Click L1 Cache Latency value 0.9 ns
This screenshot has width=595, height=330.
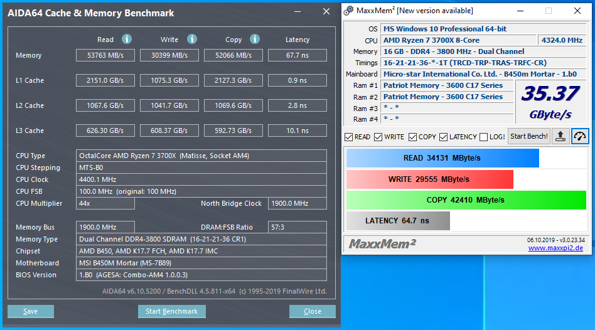pos(297,80)
